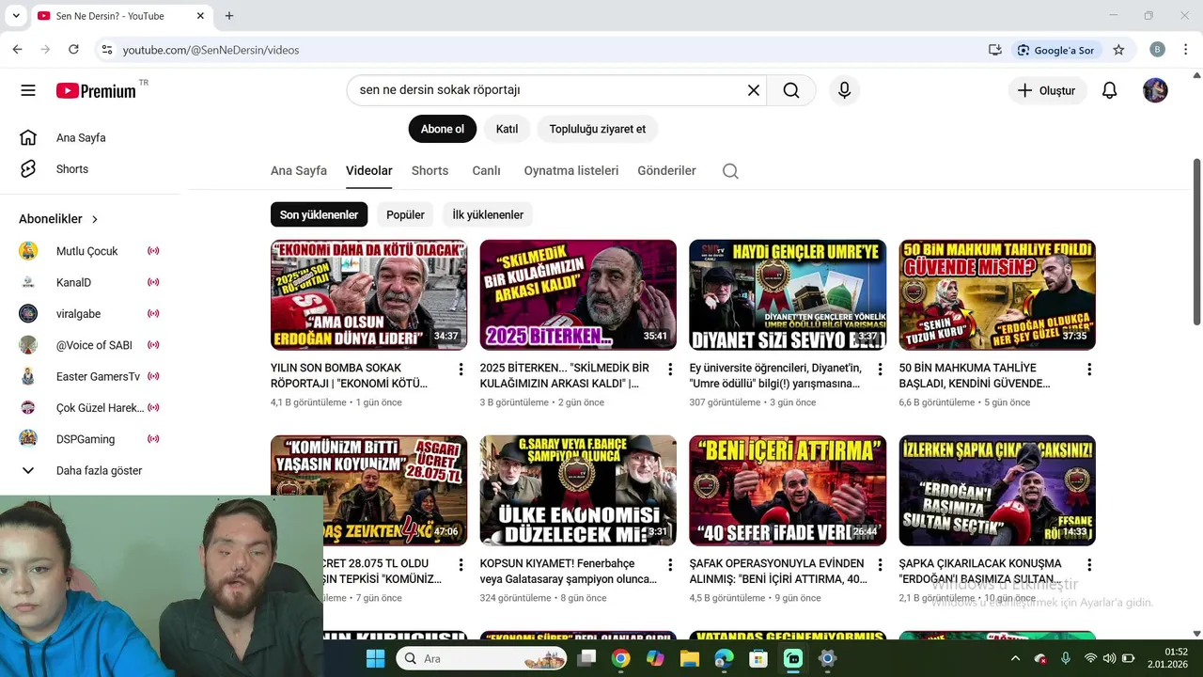
Task: Start voice search with microphone icon
Action: (x=844, y=90)
